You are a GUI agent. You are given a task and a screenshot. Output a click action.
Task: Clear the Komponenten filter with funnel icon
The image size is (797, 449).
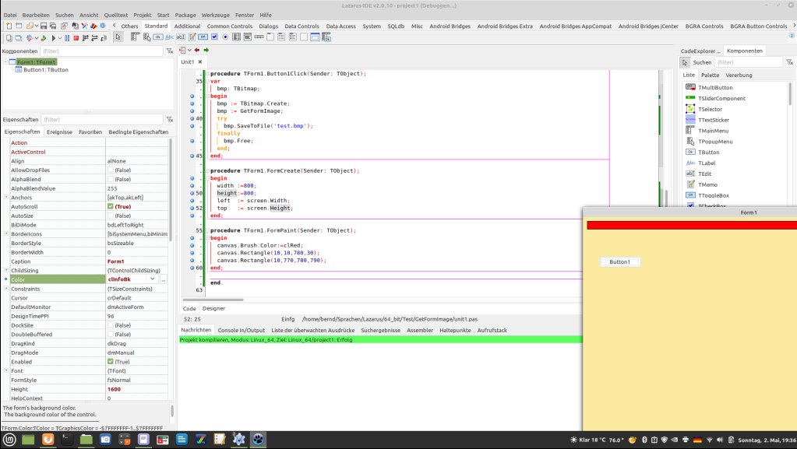click(170, 51)
